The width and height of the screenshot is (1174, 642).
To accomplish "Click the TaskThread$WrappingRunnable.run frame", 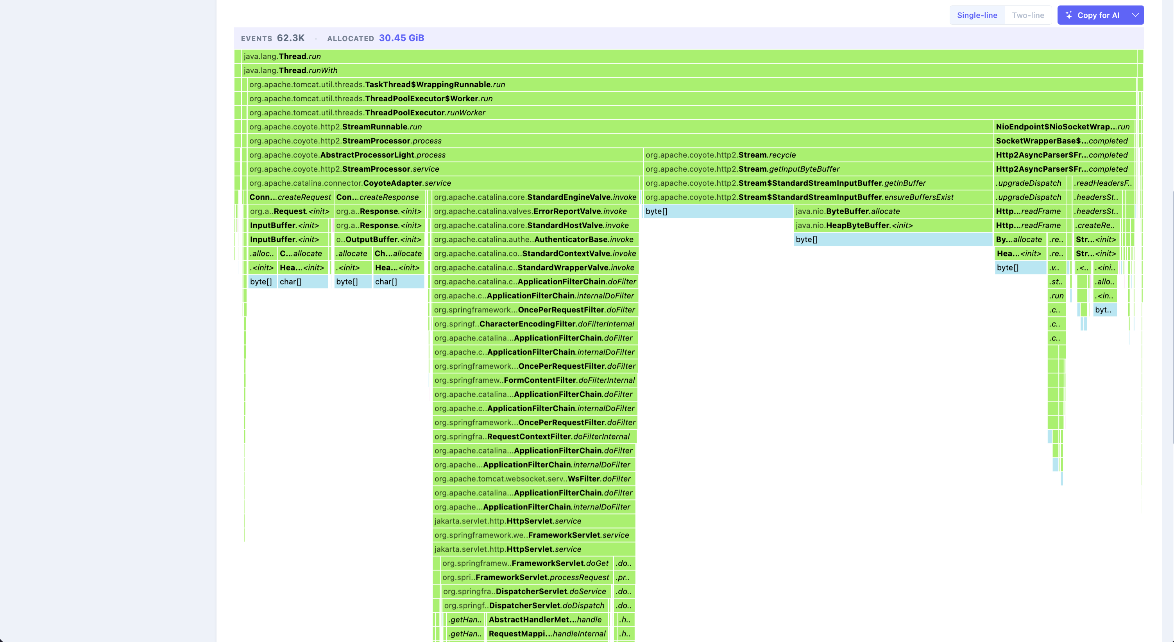I will [692, 84].
